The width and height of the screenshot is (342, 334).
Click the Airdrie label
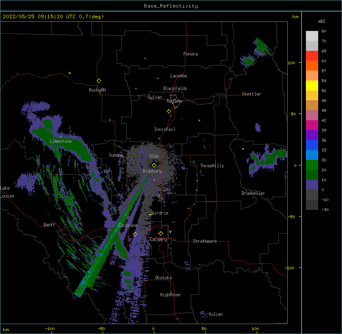coord(160,213)
